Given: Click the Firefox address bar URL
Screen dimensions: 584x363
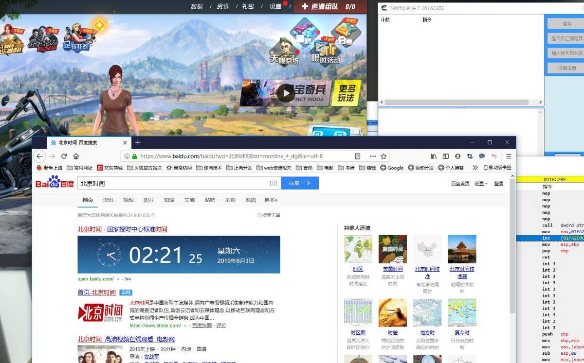Looking at the screenshot, I should tap(231, 156).
